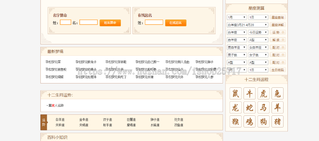
Task: Open the 蛇 (Snake) zodiac fortune
Action: coord(250,108)
